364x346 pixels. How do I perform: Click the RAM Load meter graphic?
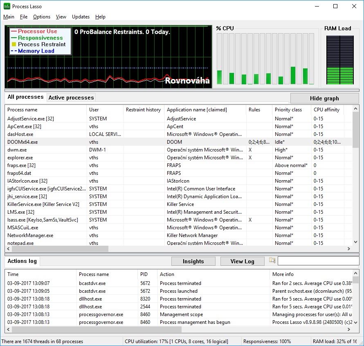[x=339, y=60]
